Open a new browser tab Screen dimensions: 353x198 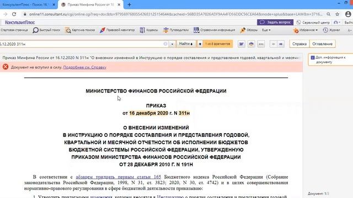coord(129,5)
